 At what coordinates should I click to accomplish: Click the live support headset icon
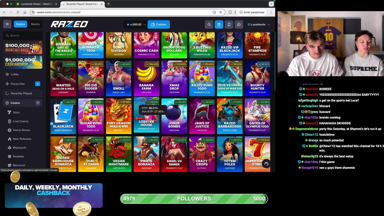[266, 164]
